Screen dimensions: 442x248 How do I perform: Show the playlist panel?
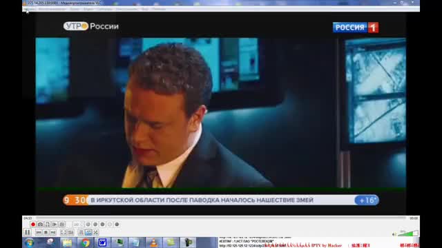81,232
